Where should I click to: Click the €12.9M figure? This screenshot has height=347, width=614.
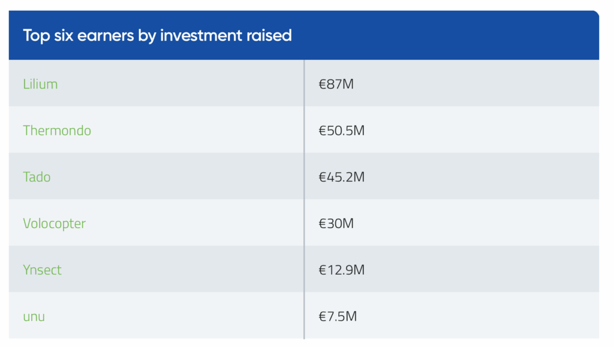[341, 270]
